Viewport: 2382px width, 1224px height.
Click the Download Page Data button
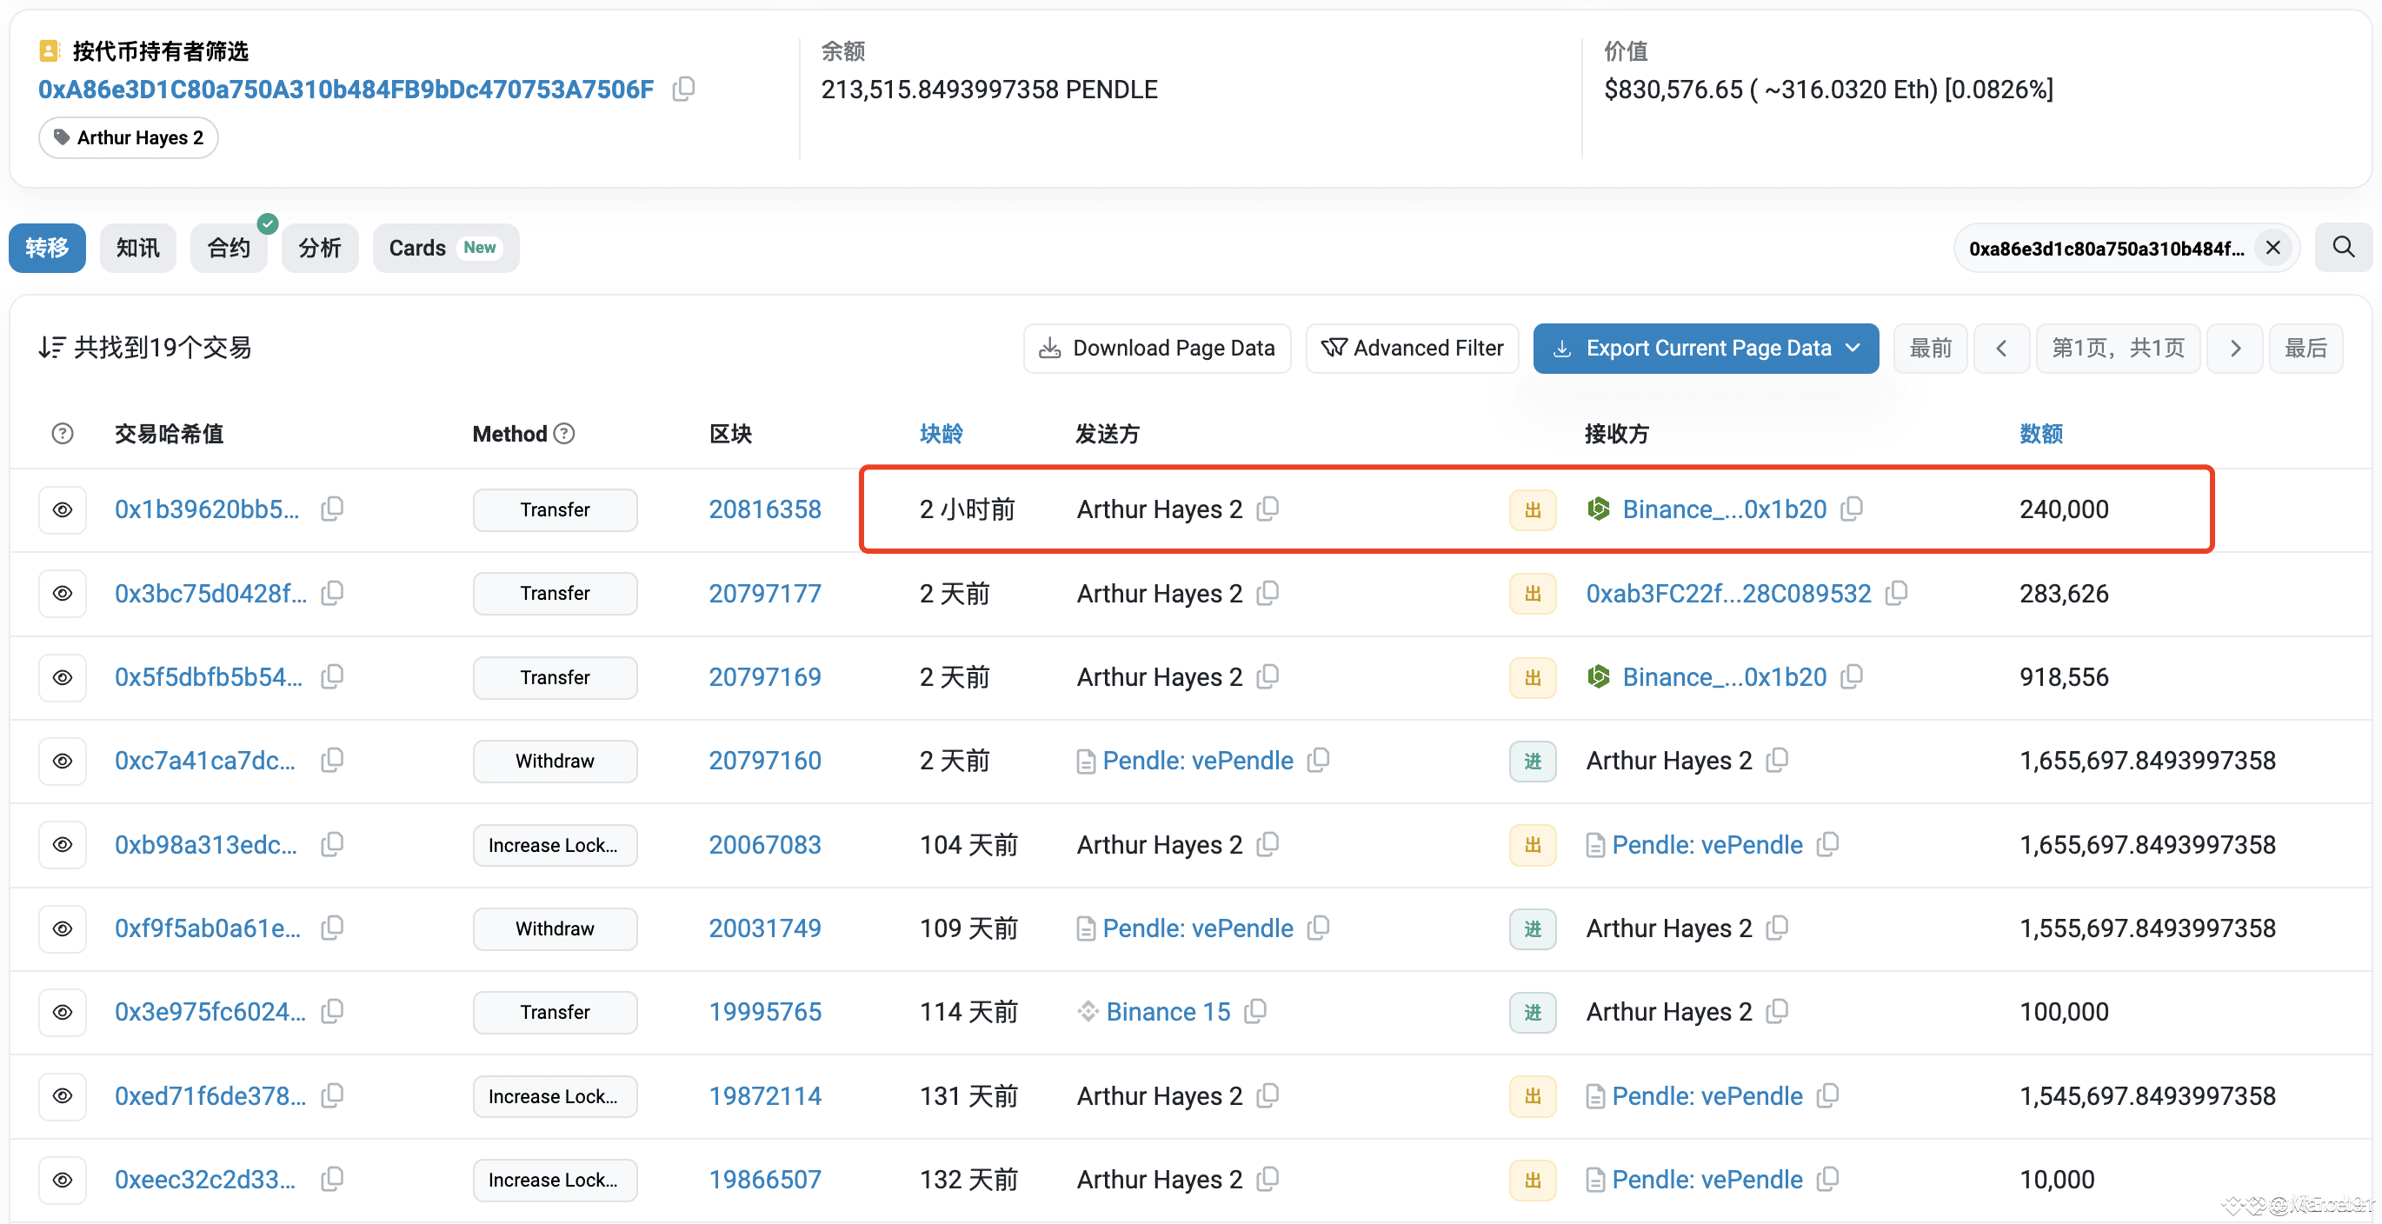1156,348
